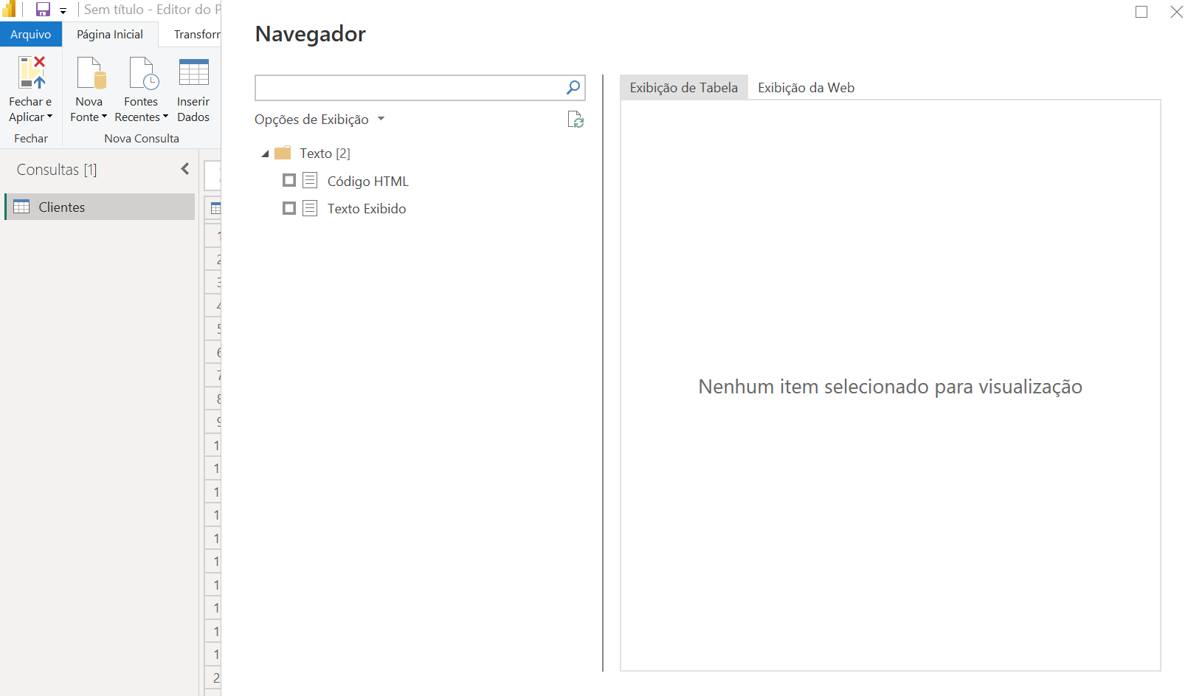Click the Texto [2] folder label
The height and width of the screenshot is (696, 1185).
325,153
